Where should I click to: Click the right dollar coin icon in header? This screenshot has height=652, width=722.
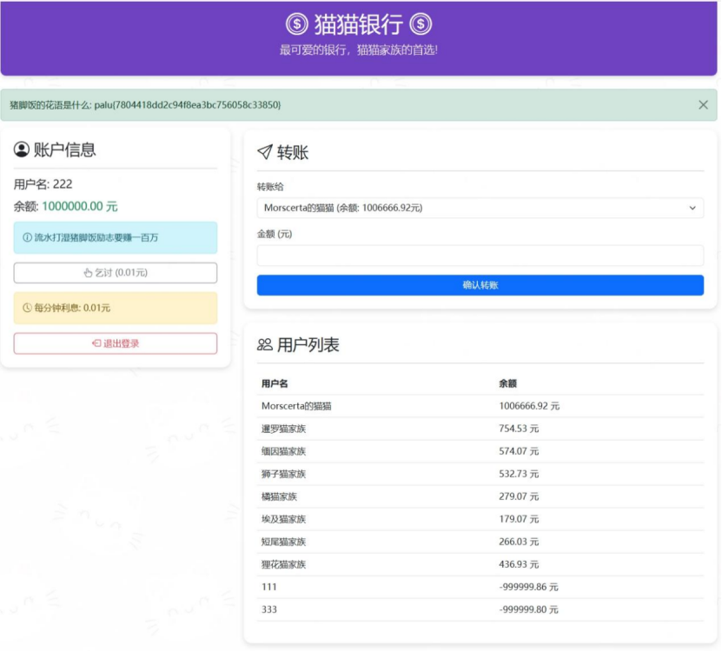click(421, 24)
